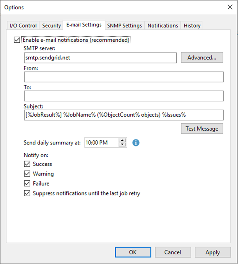Click into the From address field
The height and width of the screenshot is (264, 238).
pyautogui.click(x=124, y=77)
